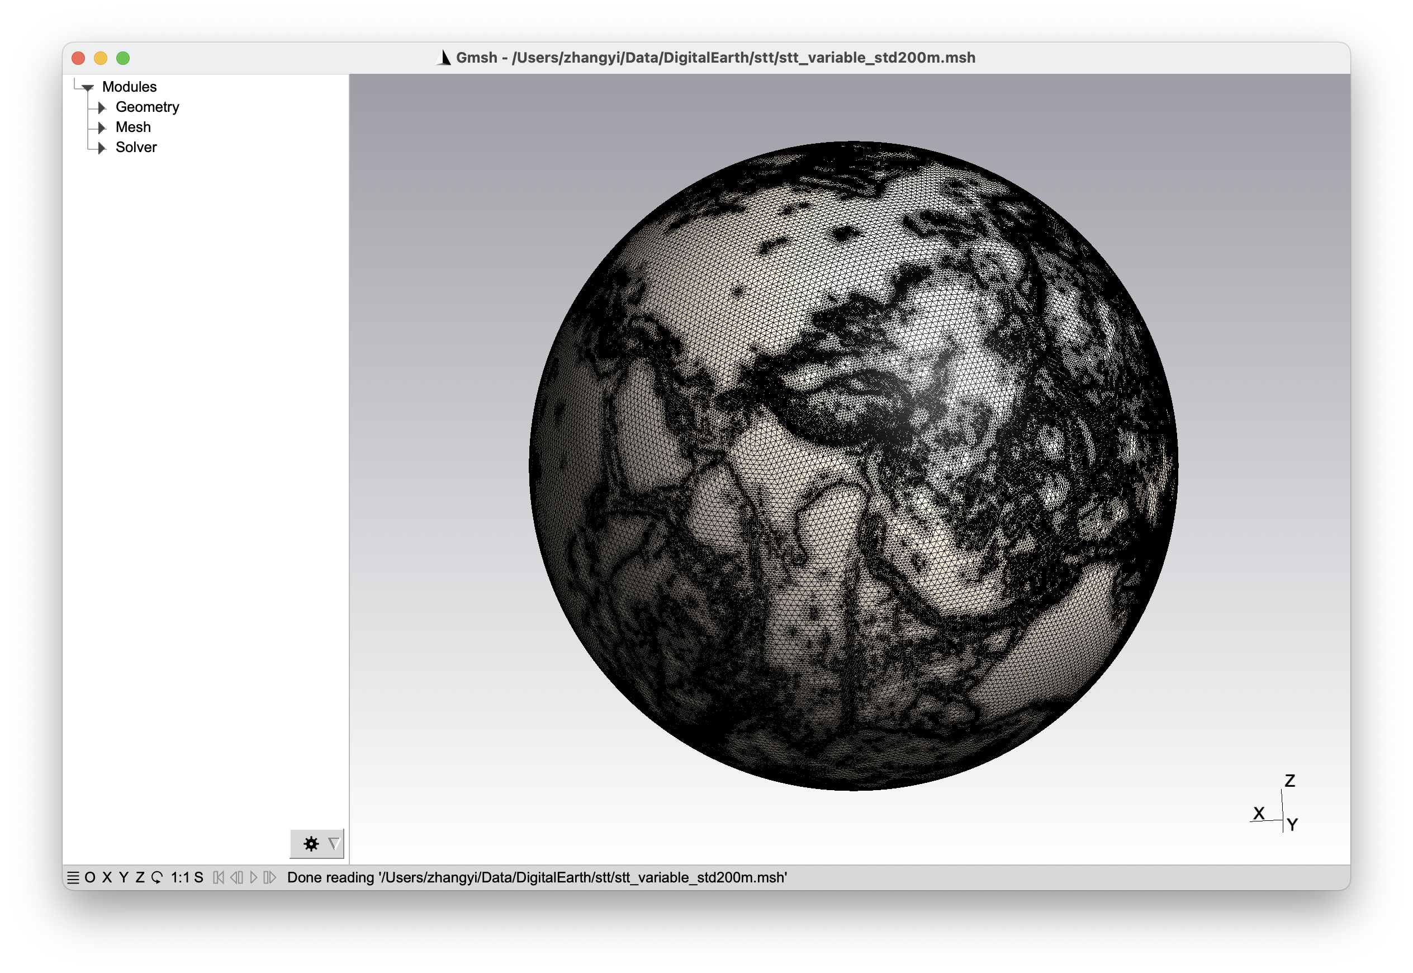Step backward one animation frame
The height and width of the screenshot is (973, 1413).
(236, 878)
